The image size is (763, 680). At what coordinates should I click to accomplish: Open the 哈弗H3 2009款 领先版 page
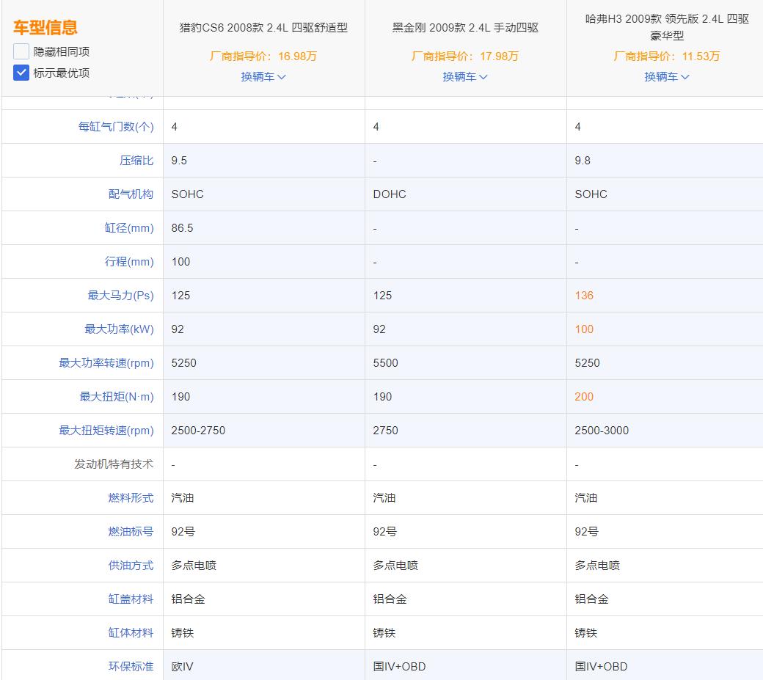(x=666, y=20)
